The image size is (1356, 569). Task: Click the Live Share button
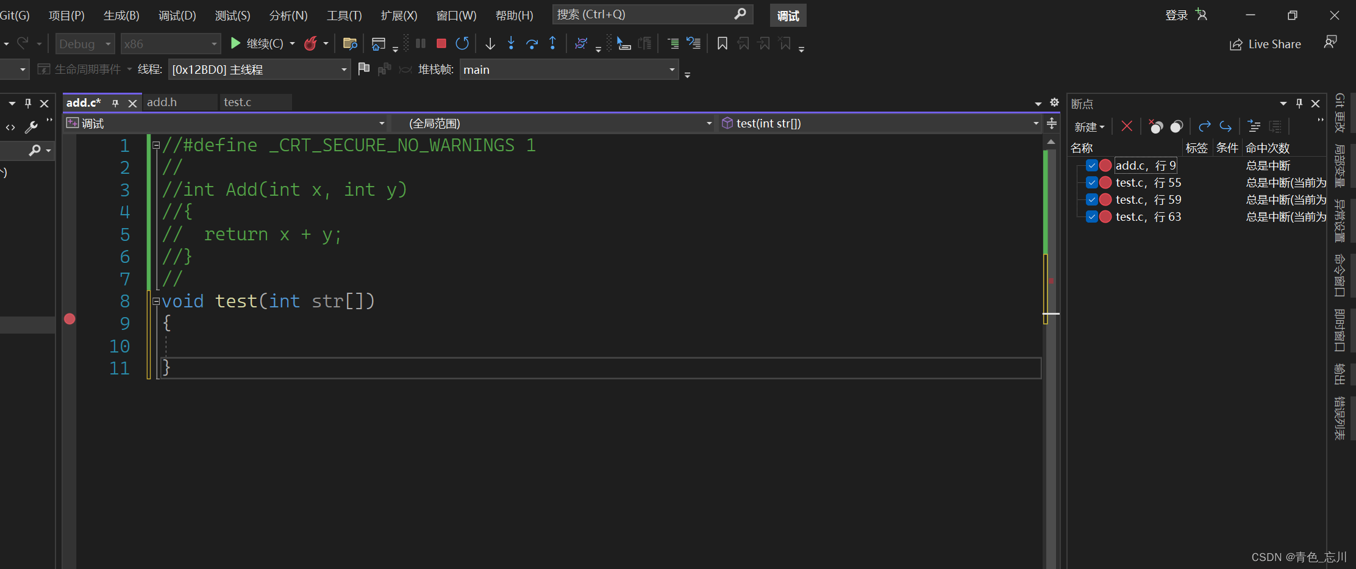(1266, 44)
